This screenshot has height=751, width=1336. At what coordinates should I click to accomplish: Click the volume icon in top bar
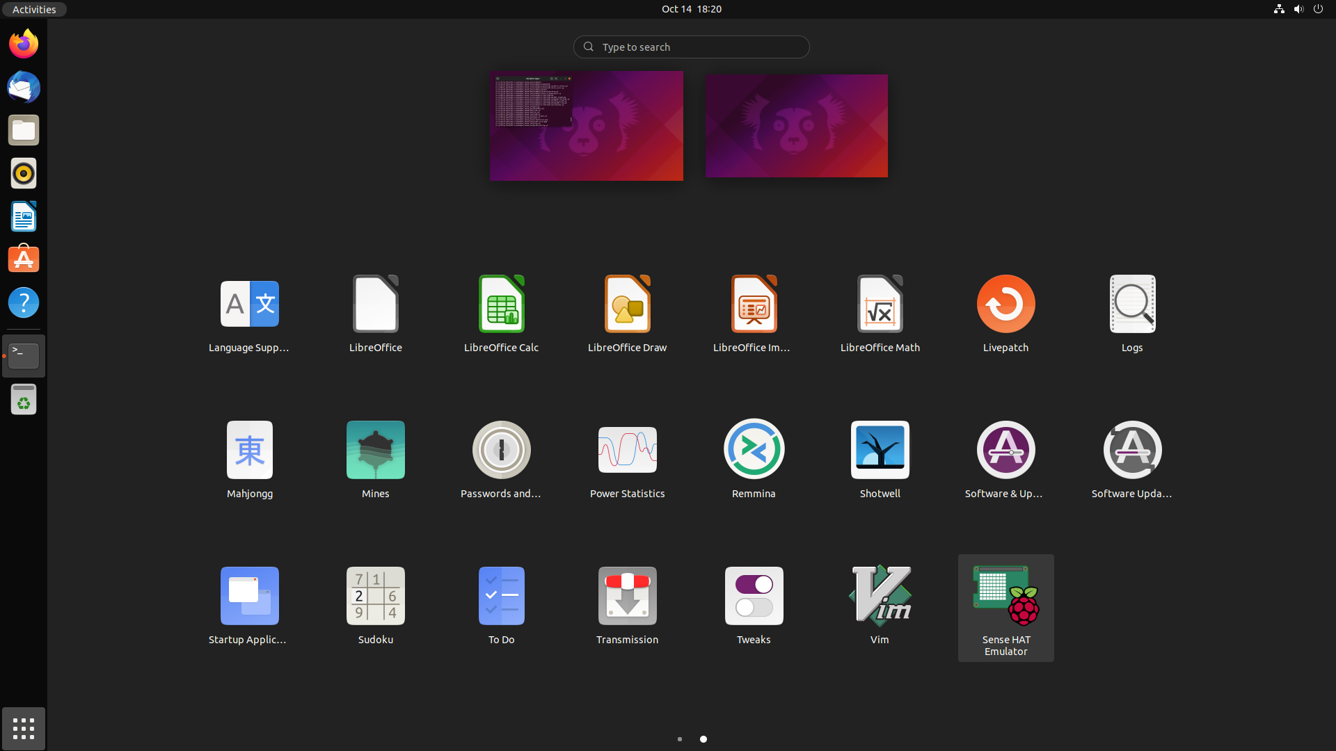[x=1298, y=9]
